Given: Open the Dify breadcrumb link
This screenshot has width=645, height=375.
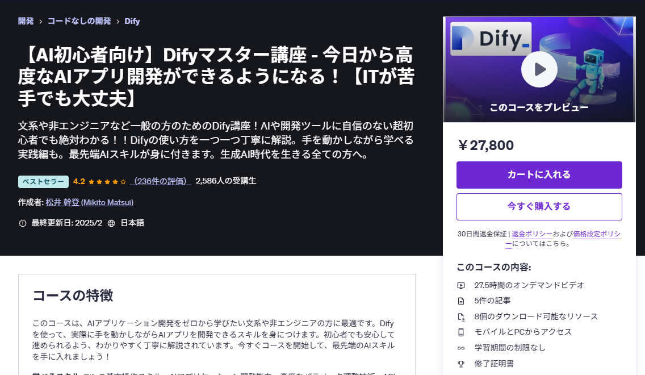Looking at the screenshot, I should [x=132, y=21].
